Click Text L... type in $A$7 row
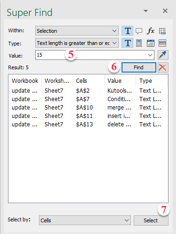This screenshot has height=234, width=176. pos(150,99)
